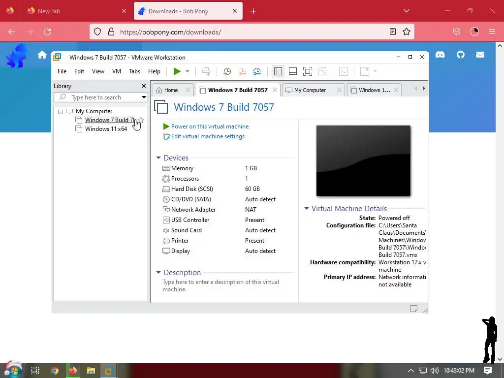The height and width of the screenshot is (378, 504).
Task: Switch to the New Tab browser tab
Action: (76, 11)
